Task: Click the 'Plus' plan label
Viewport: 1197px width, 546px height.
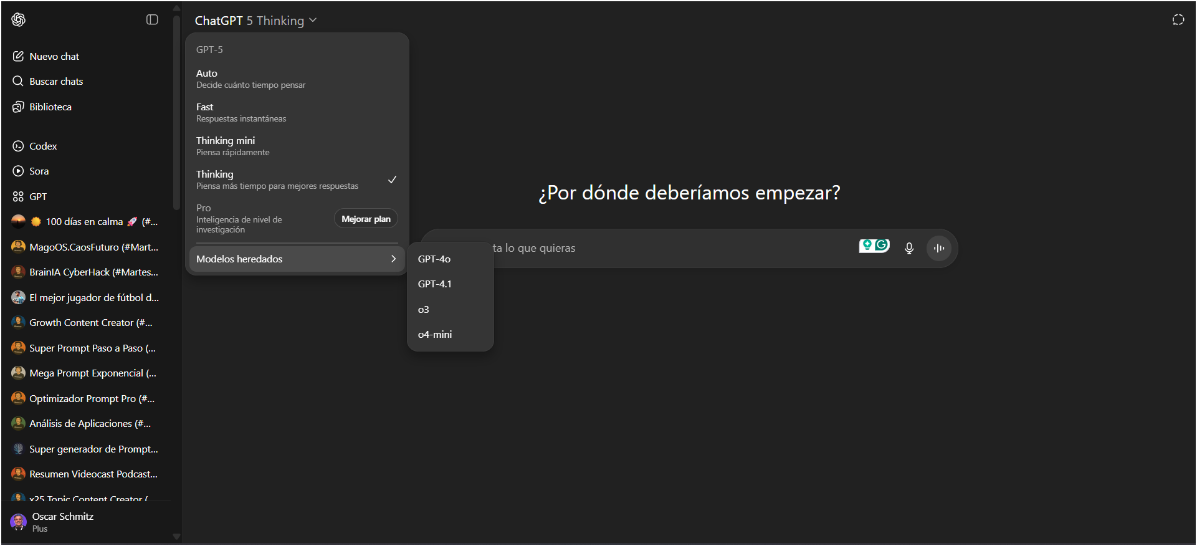Action: [x=40, y=529]
